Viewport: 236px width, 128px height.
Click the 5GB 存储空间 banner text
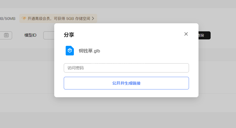point(78,18)
